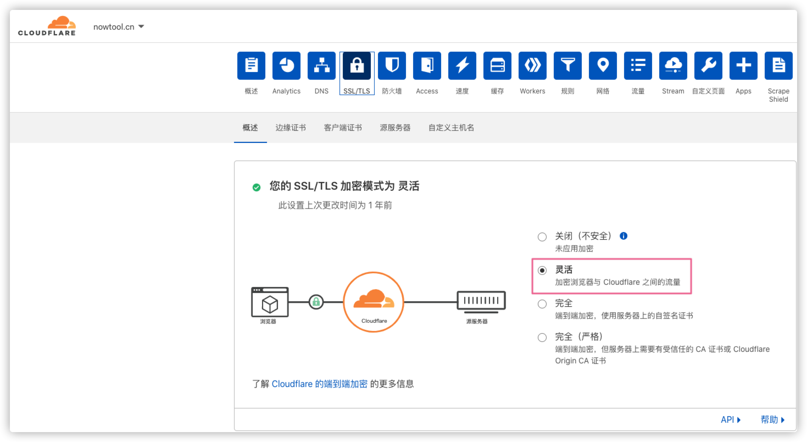Click the Cloudflare logo
807x442 pixels.
(x=47, y=26)
